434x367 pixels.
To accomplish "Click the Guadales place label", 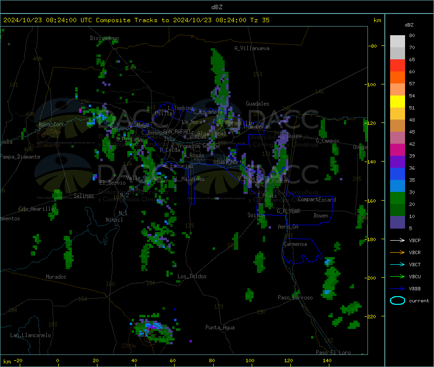I will (258, 104).
